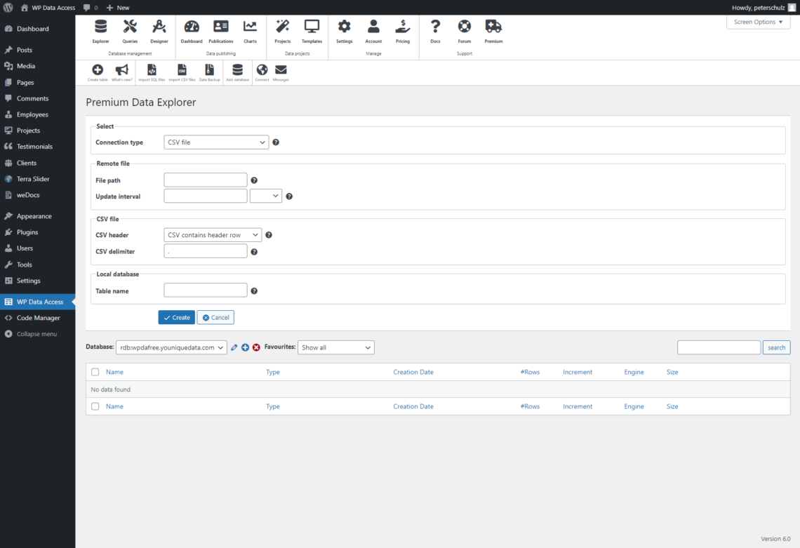Select all tables via header checkbox

pyautogui.click(x=95, y=372)
